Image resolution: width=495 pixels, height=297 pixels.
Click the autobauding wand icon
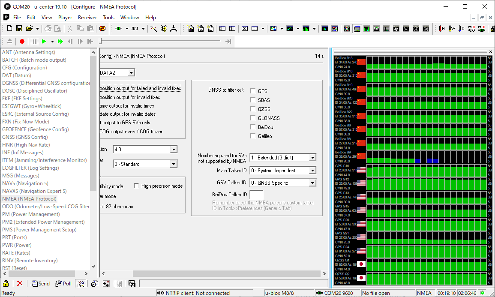pos(154,28)
